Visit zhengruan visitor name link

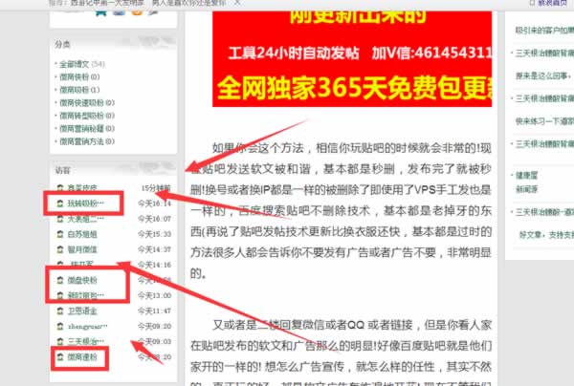coord(87,327)
